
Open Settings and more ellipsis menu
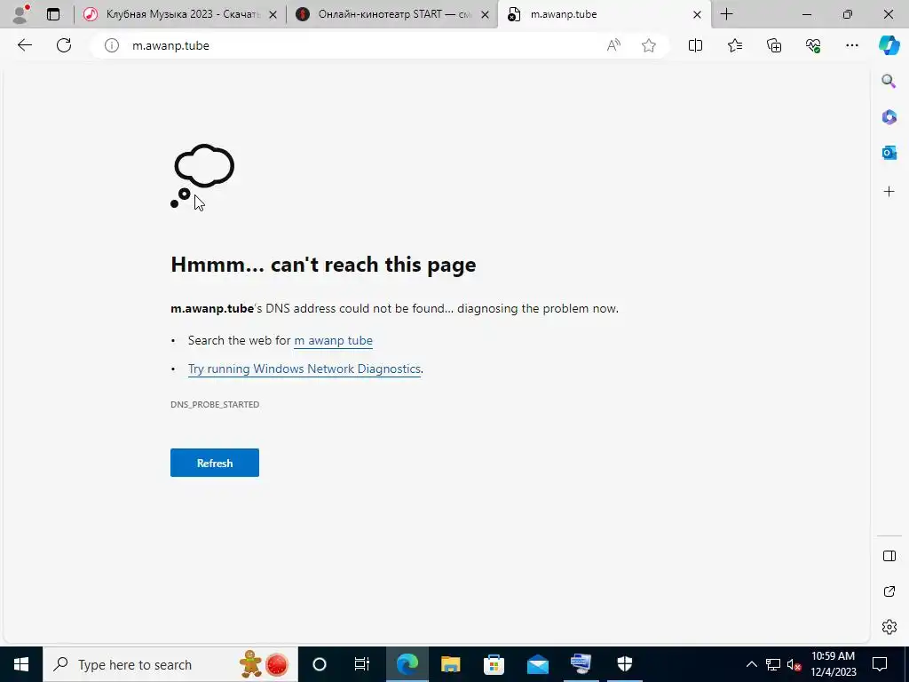tap(851, 45)
